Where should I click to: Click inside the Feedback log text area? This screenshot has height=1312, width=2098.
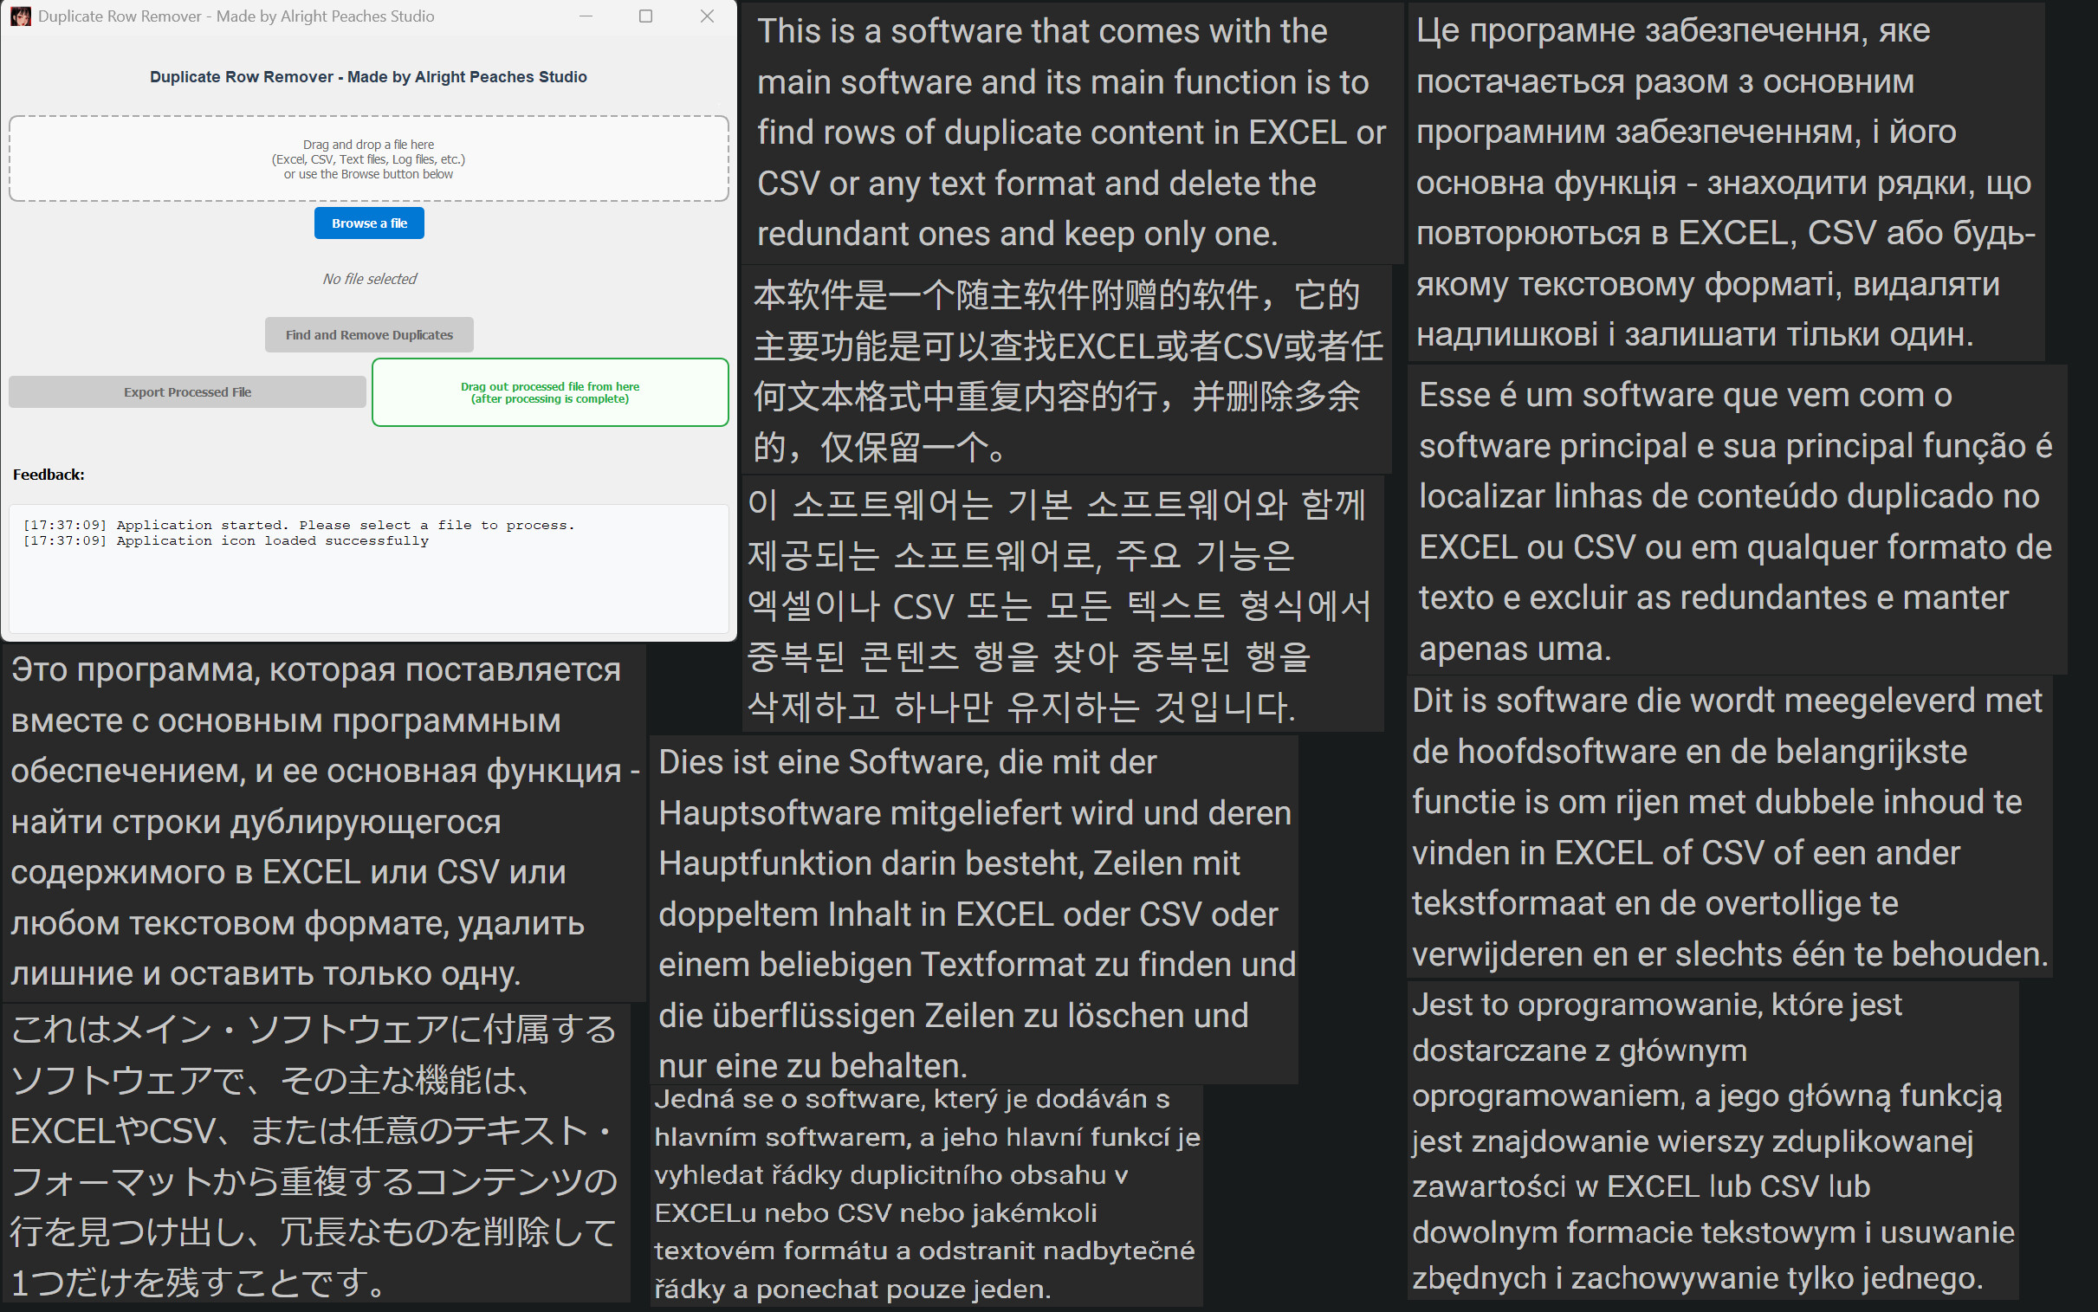pyautogui.click(x=369, y=568)
